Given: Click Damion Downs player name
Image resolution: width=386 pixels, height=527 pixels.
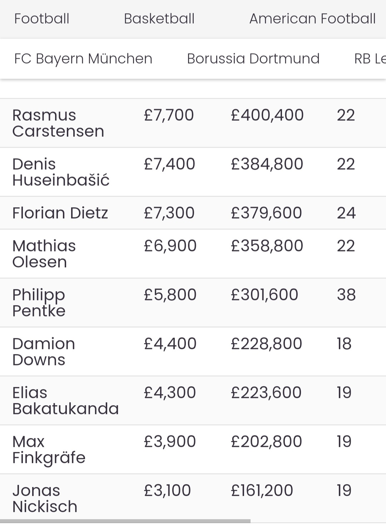Looking at the screenshot, I should tap(44, 352).
